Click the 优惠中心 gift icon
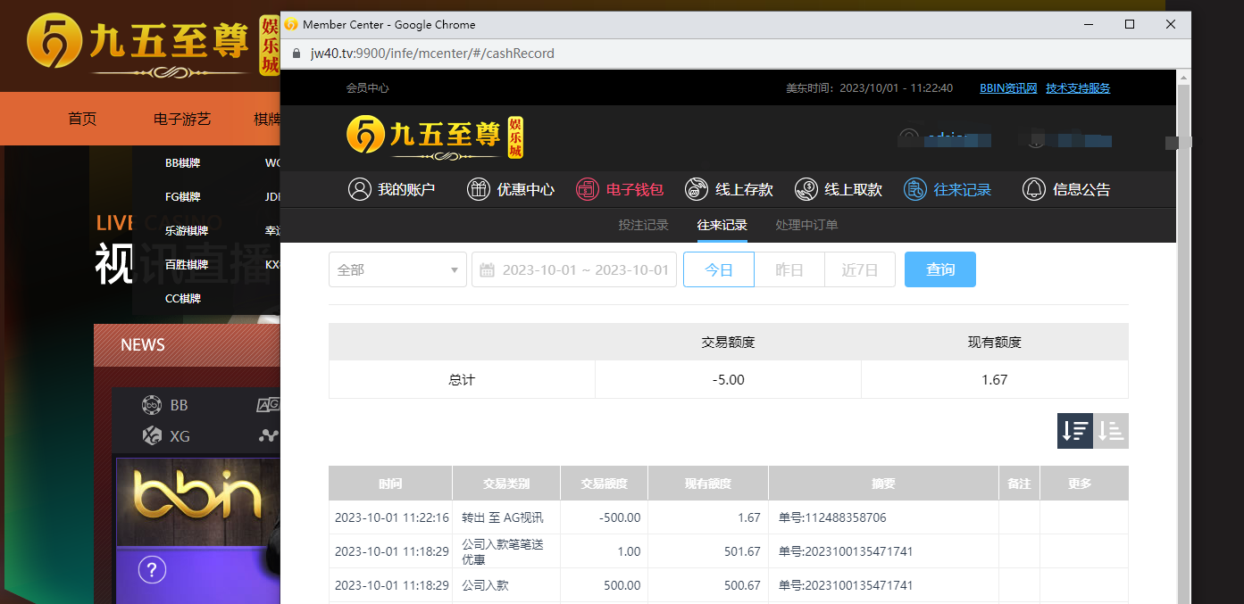The height and width of the screenshot is (604, 1244). pyautogui.click(x=479, y=189)
